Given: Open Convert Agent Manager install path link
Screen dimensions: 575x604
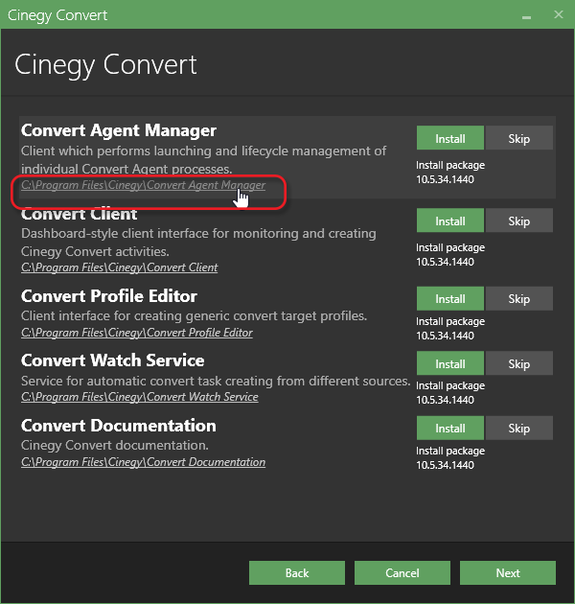Looking at the screenshot, I should coord(143,185).
